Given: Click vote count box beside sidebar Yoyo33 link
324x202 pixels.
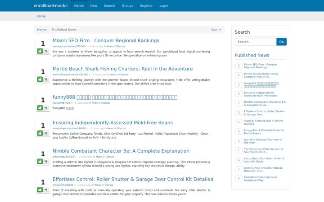Looking at the screenshot, I should click(x=239, y=122).
